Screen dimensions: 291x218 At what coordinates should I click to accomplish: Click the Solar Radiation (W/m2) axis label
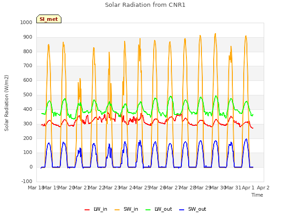[x=6, y=103]
